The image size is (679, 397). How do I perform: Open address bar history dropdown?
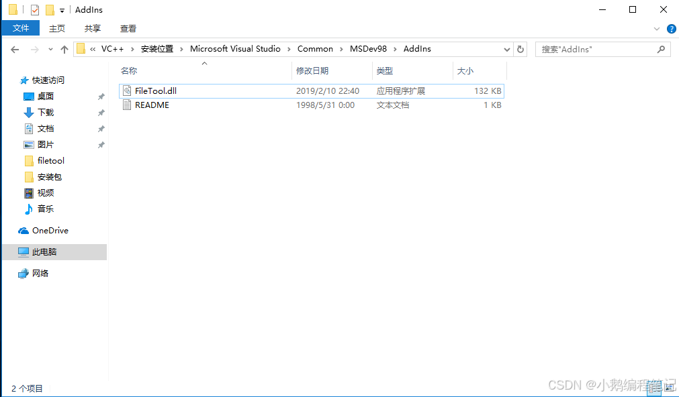pos(506,50)
